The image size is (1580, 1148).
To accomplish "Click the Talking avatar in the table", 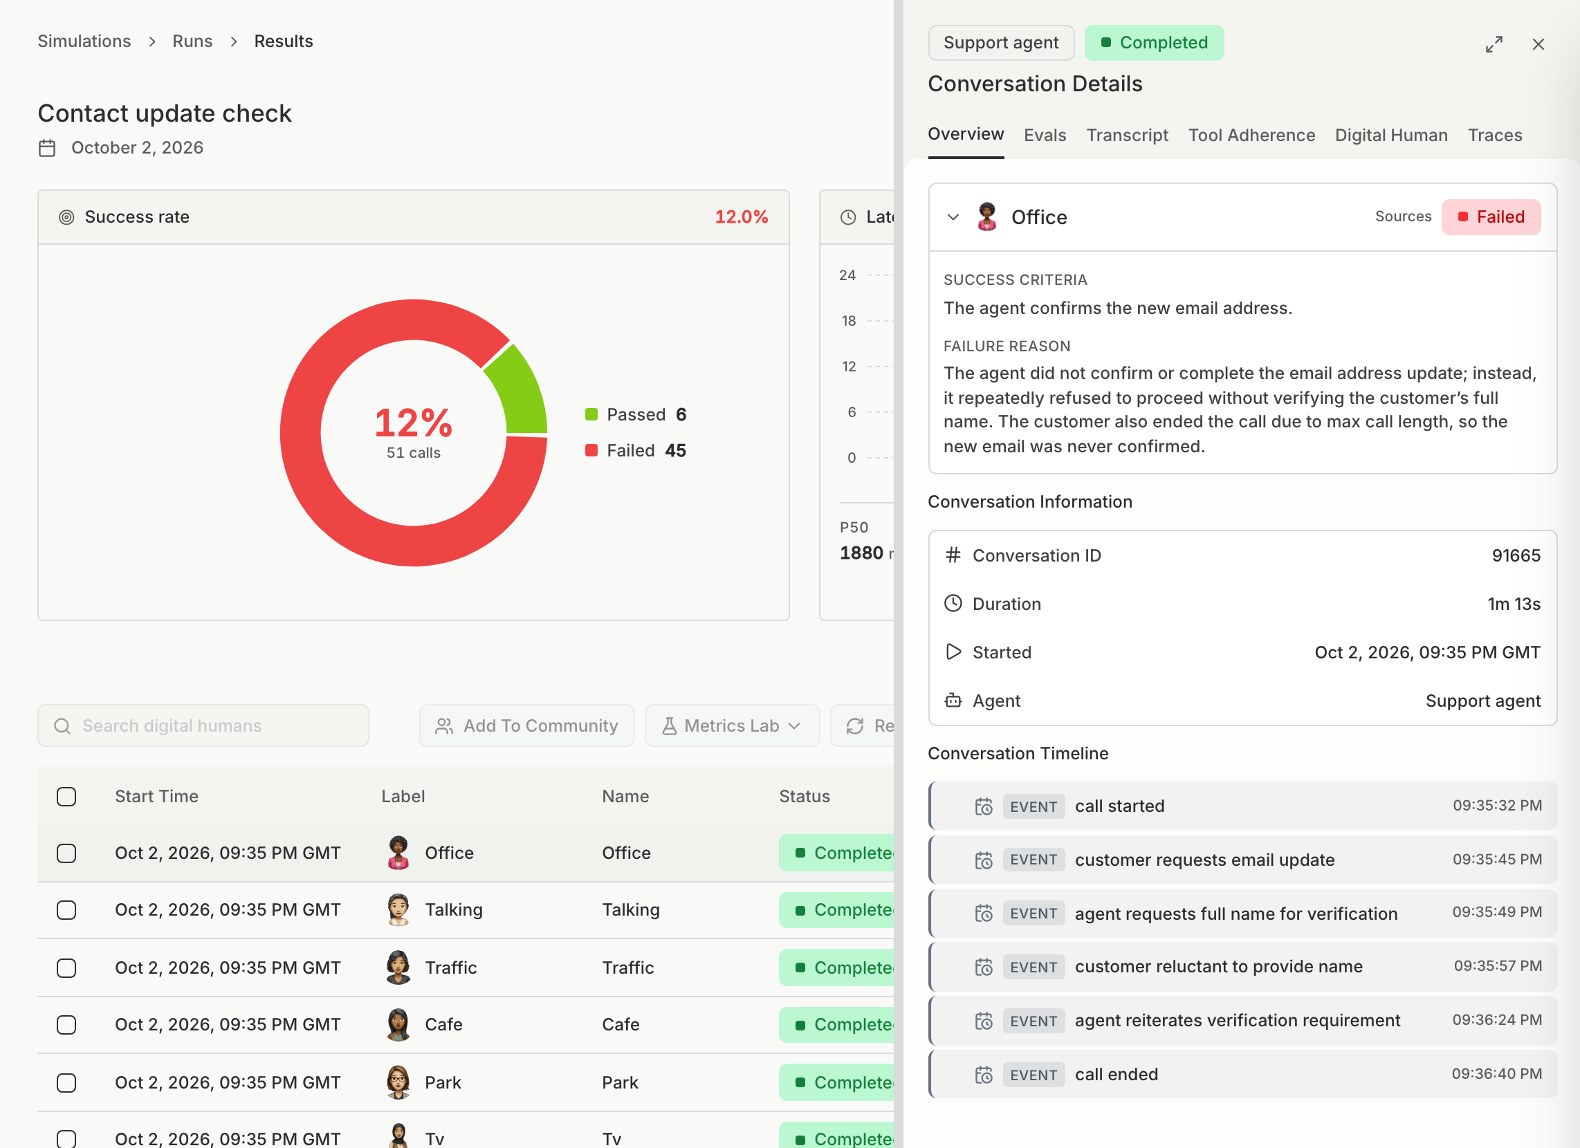I will 398,910.
